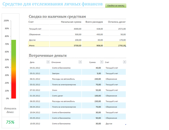The height and width of the screenshot is (130, 169).
Task: Select date cell 04.01.2012
Action: coord(35,68)
